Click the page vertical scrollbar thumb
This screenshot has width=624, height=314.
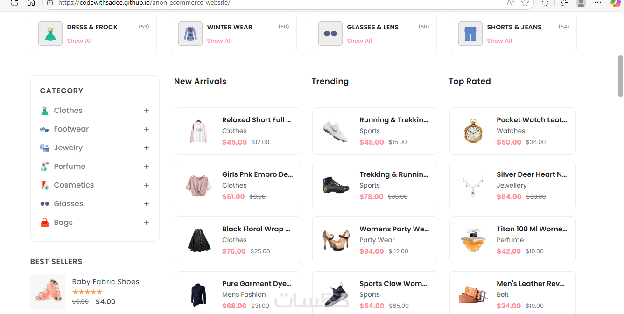[x=620, y=76]
